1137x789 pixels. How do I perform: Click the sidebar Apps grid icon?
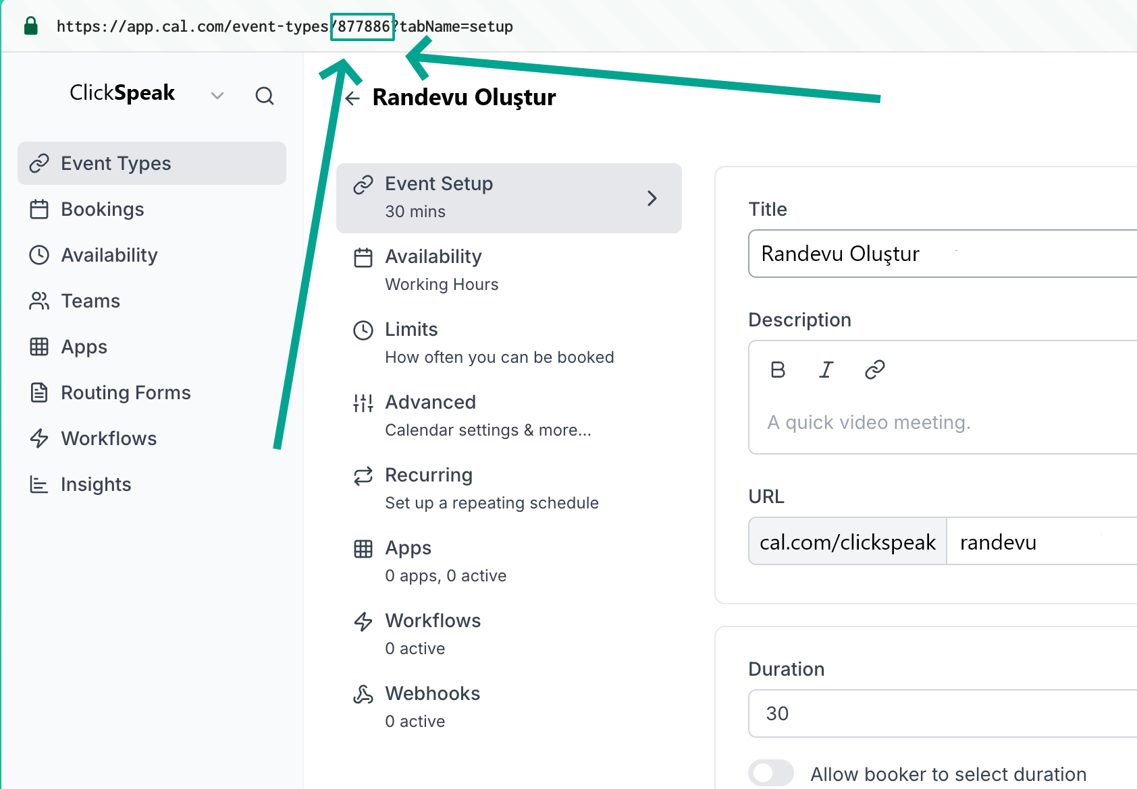click(x=39, y=347)
